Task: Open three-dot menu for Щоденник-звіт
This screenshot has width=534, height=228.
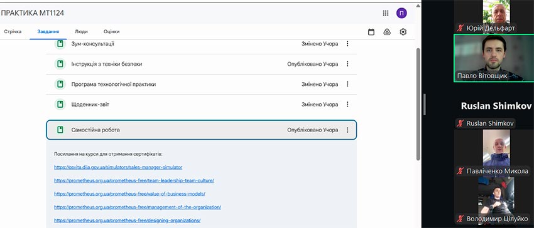Action: [347, 105]
